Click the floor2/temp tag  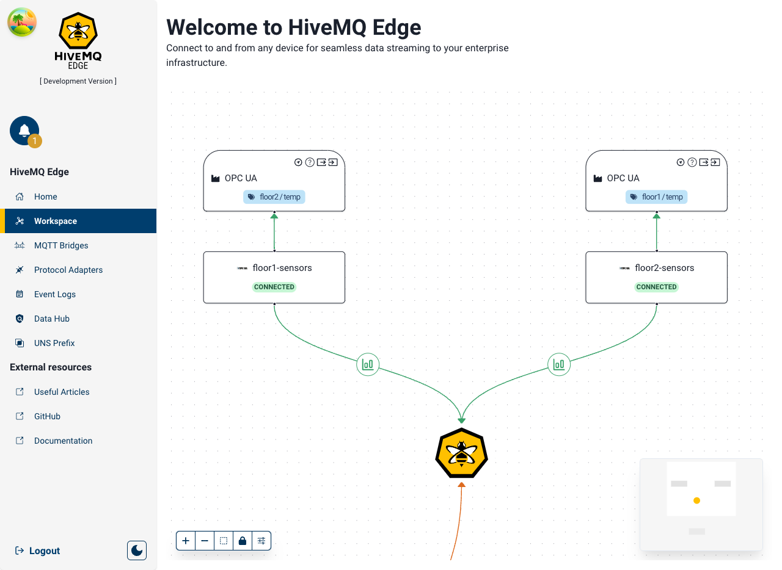[274, 197]
